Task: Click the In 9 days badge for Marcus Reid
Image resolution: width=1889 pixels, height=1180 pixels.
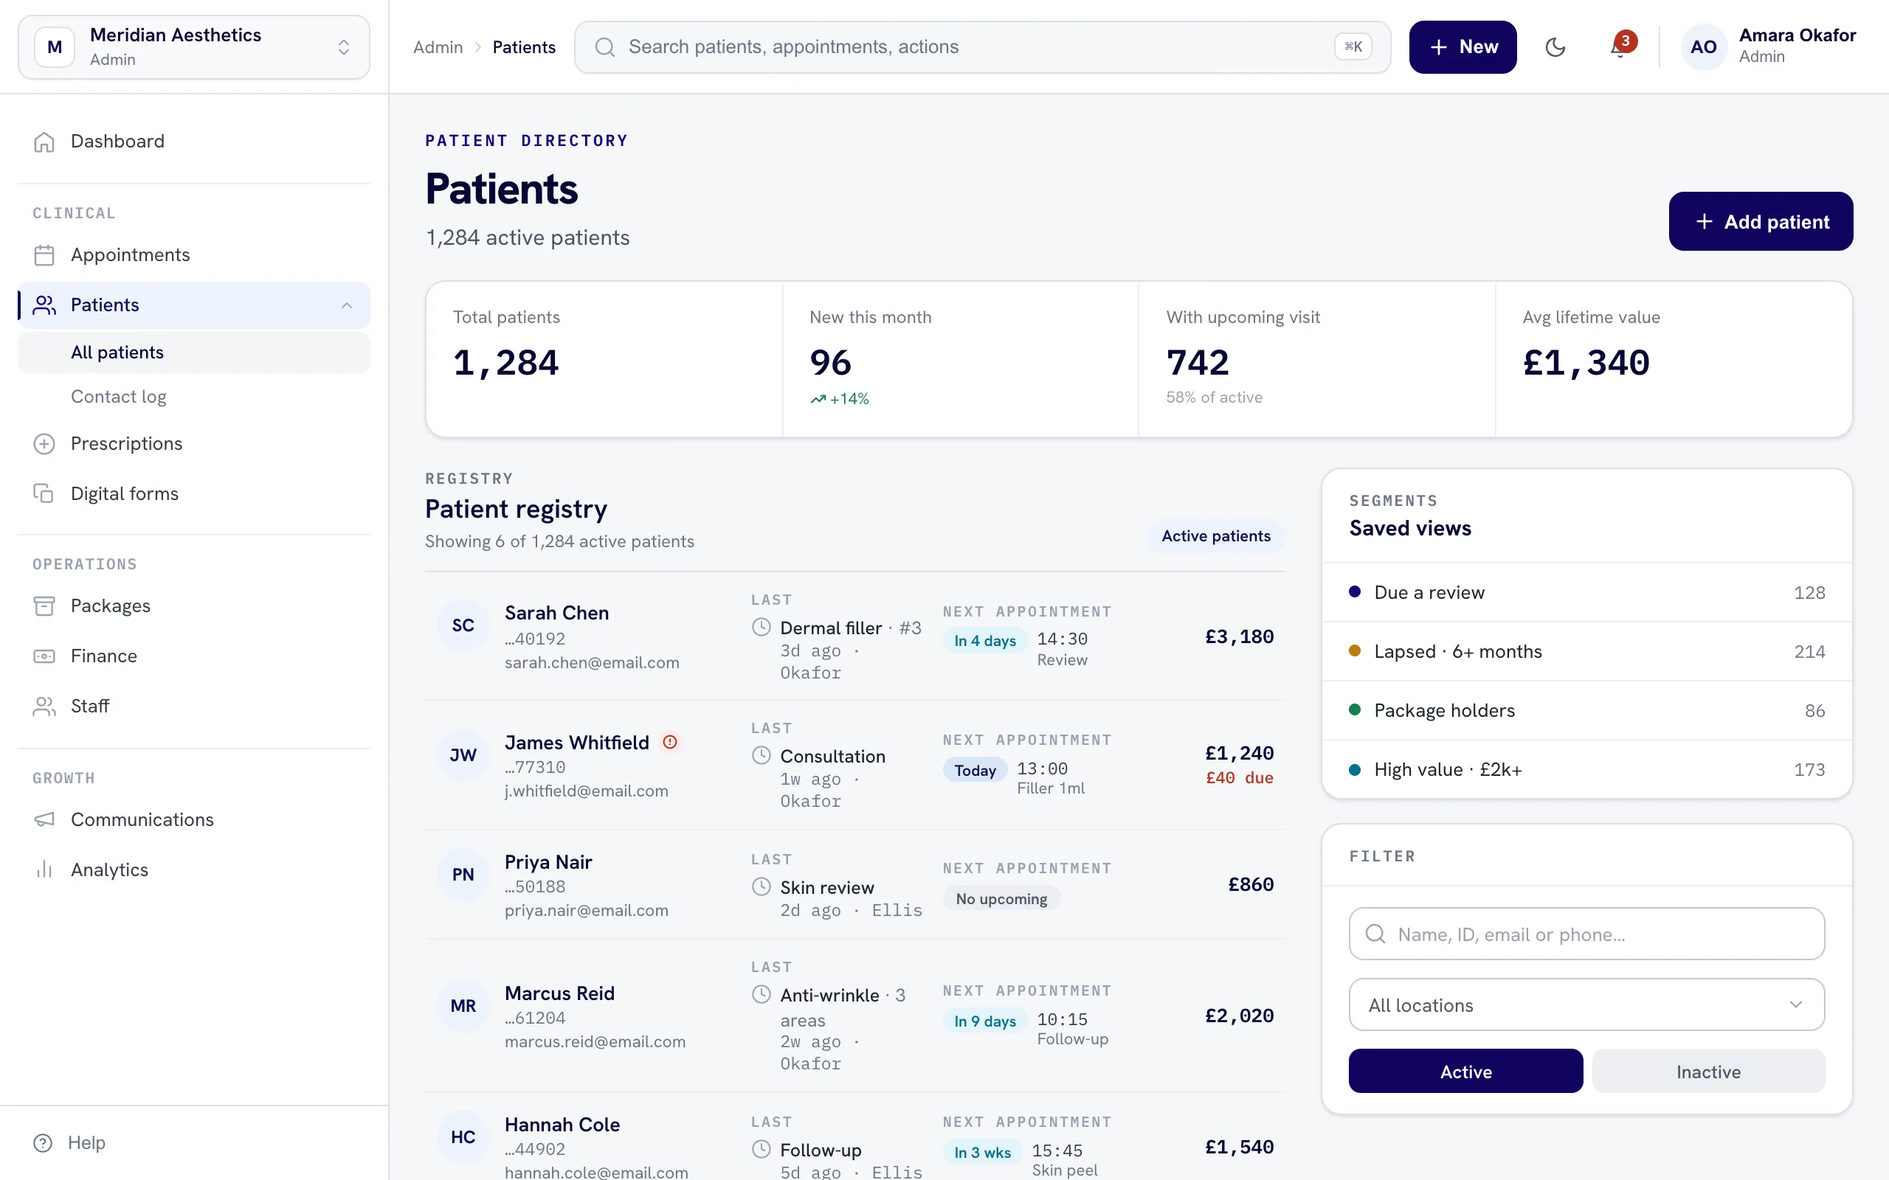Action: click(984, 1021)
